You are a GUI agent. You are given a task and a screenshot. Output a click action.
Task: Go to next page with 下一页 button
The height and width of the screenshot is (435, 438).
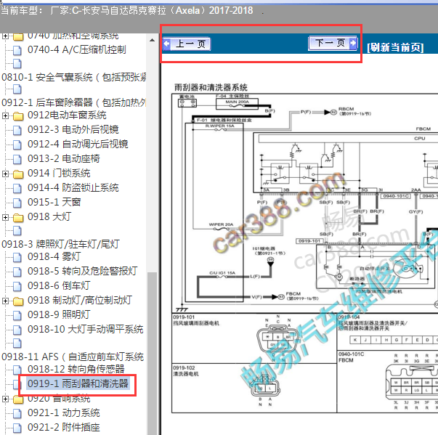pos(333,44)
